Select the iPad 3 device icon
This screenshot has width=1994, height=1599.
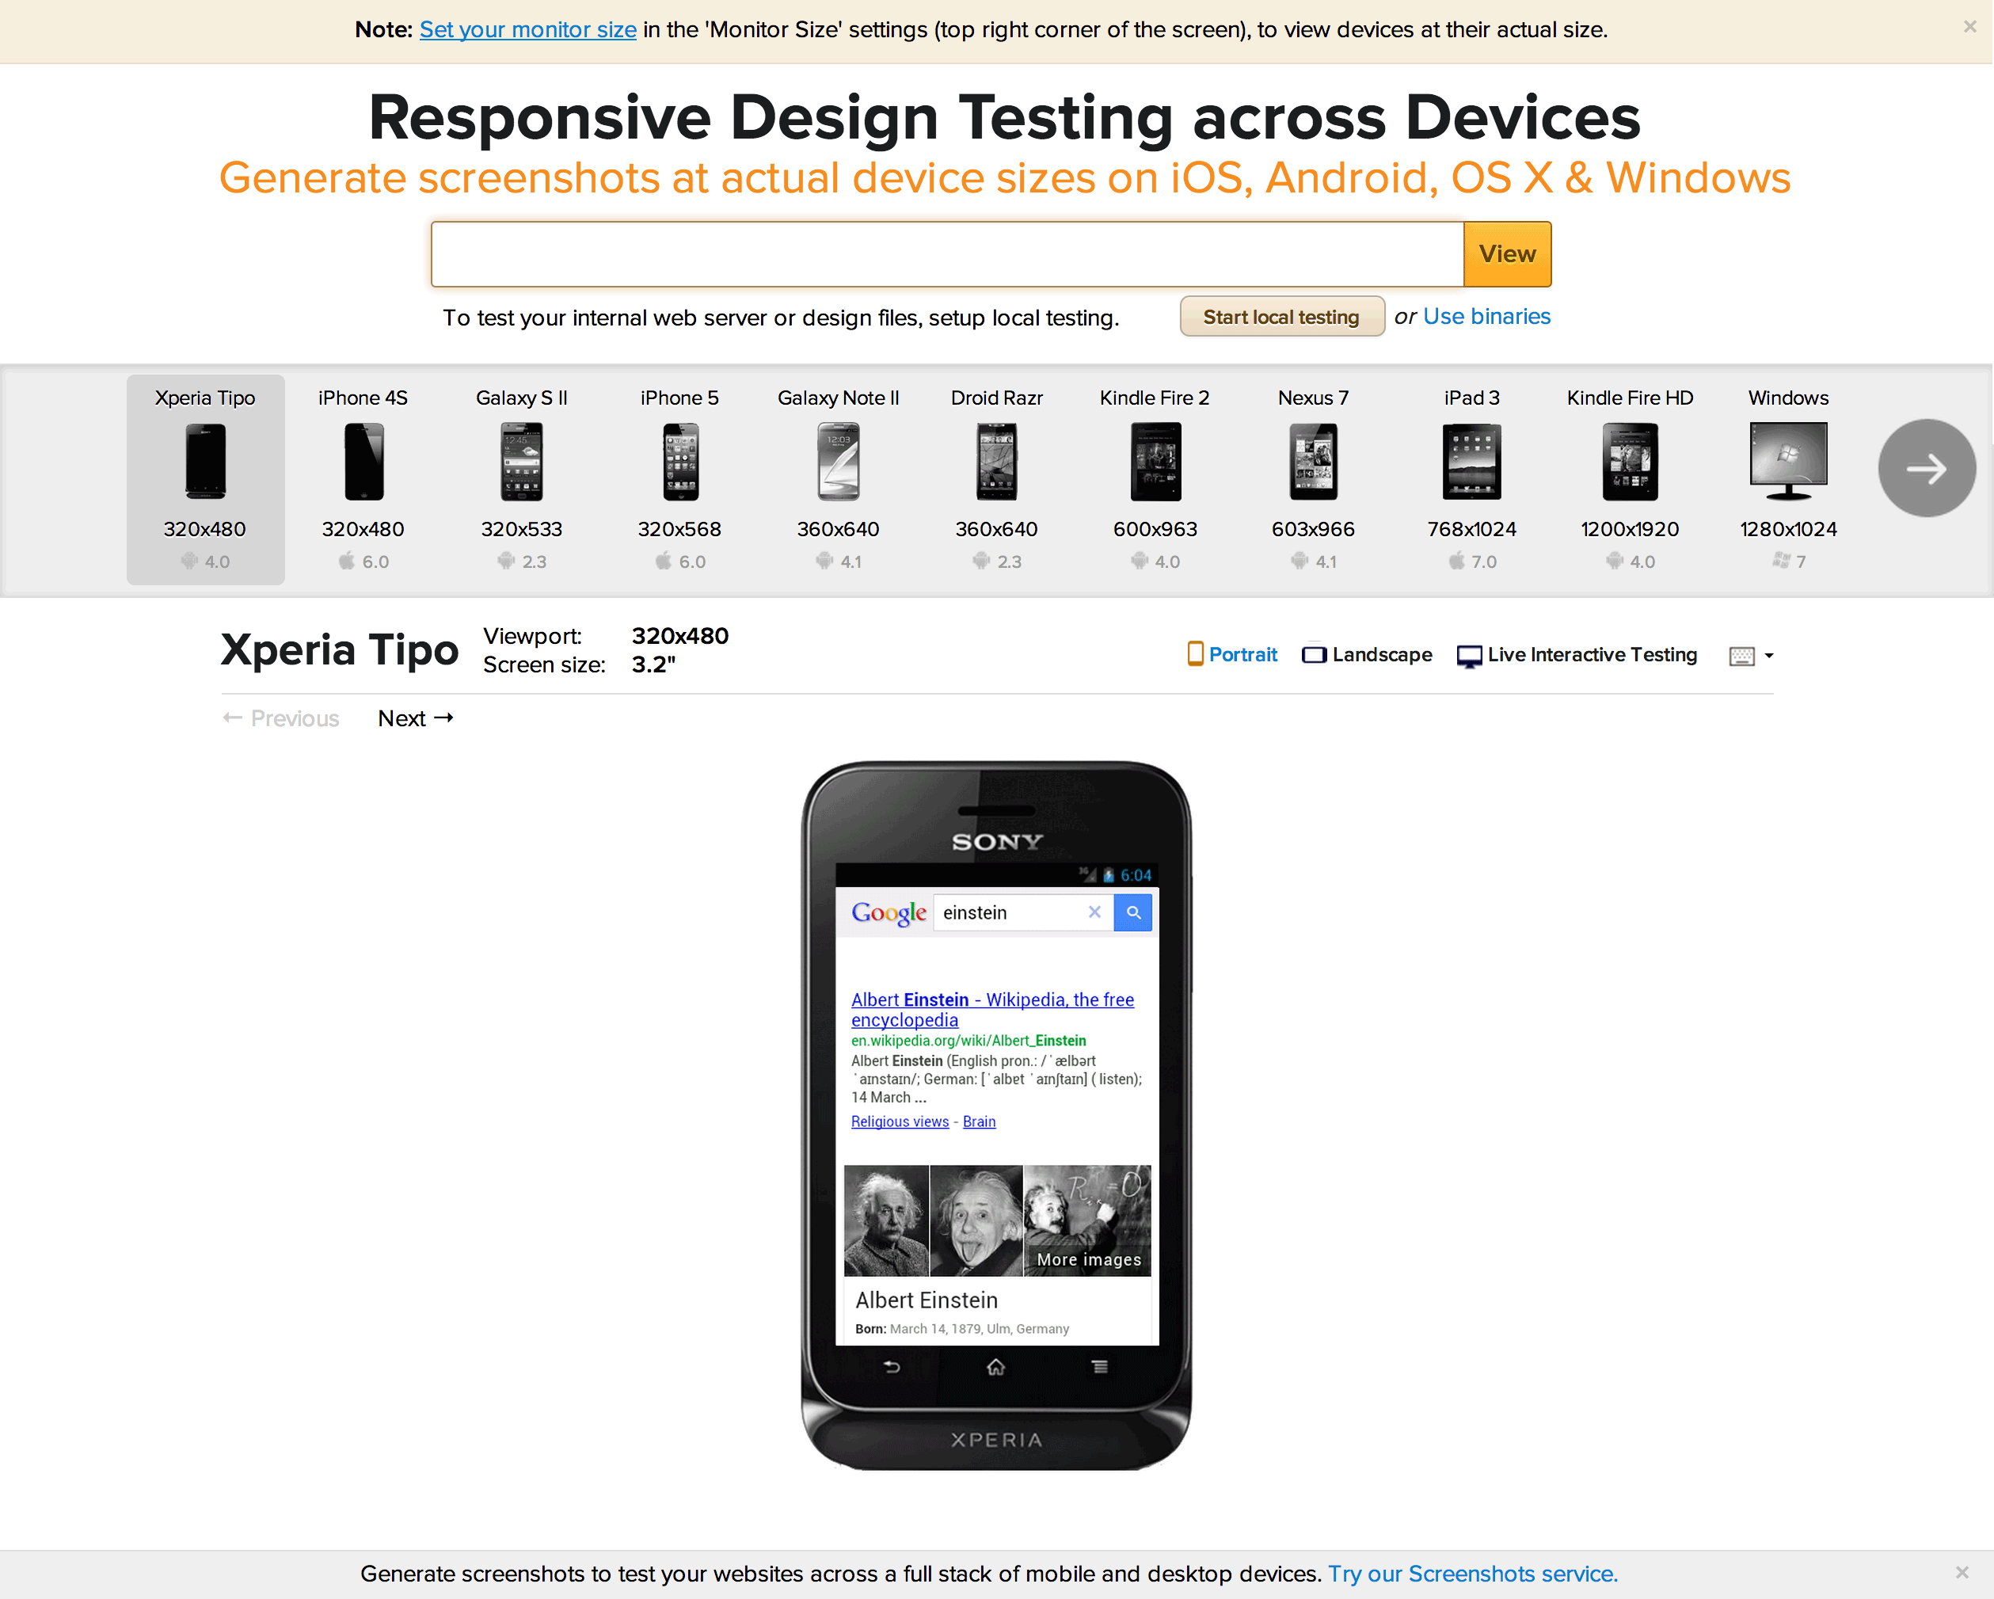coord(1471,462)
